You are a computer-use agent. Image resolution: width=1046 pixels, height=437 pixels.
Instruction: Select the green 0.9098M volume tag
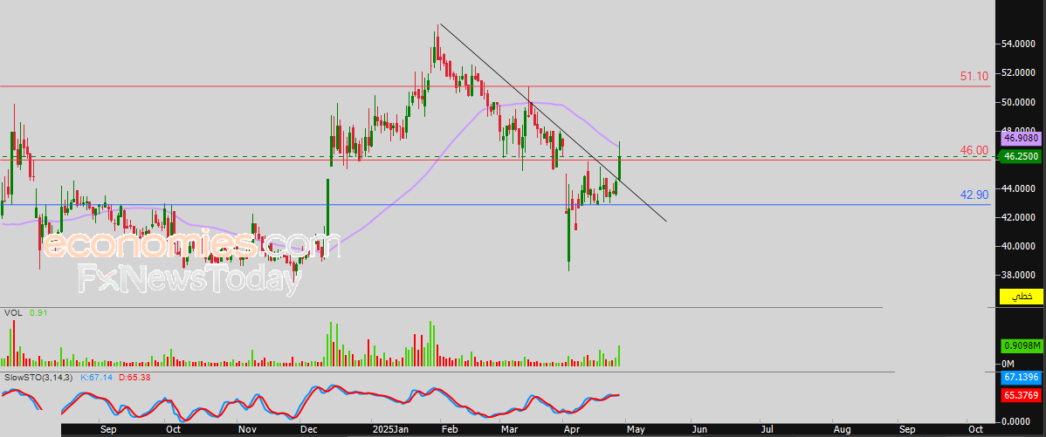click(1021, 346)
